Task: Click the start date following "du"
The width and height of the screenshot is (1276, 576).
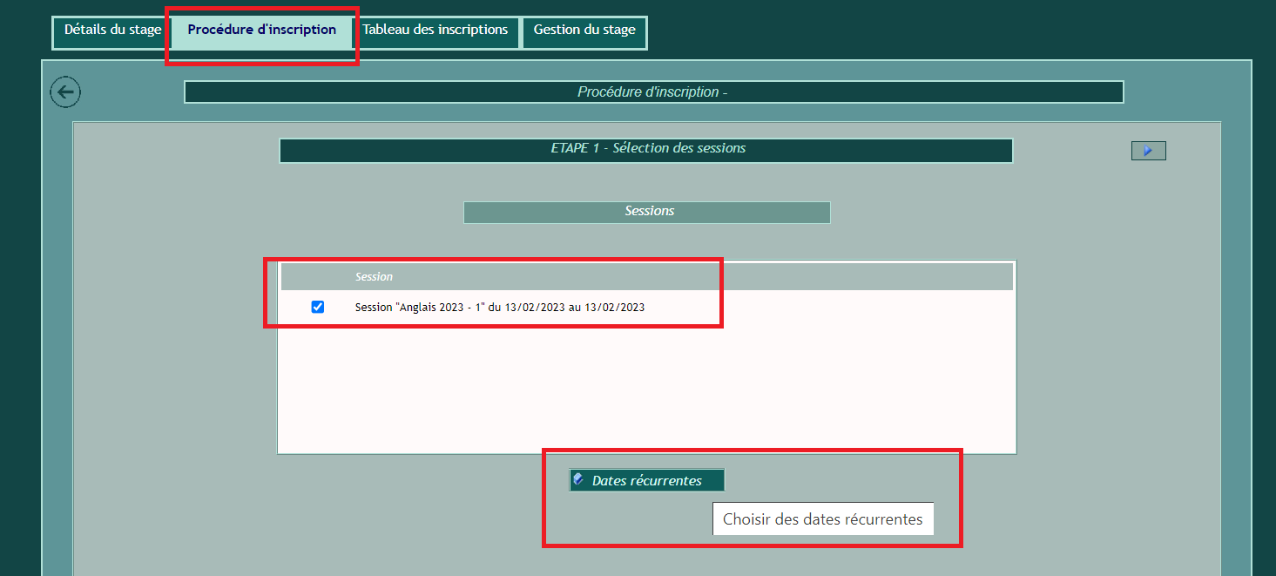Action: pos(535,308)
